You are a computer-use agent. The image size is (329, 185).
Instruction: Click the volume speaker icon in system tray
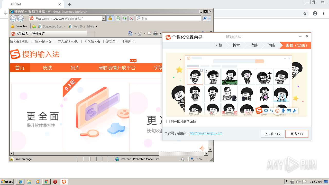(298, 182)
